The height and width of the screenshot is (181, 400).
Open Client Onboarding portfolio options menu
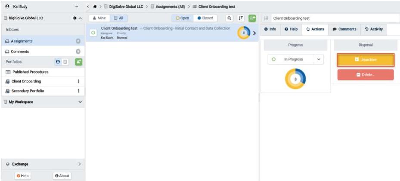(x=78, y=81)
